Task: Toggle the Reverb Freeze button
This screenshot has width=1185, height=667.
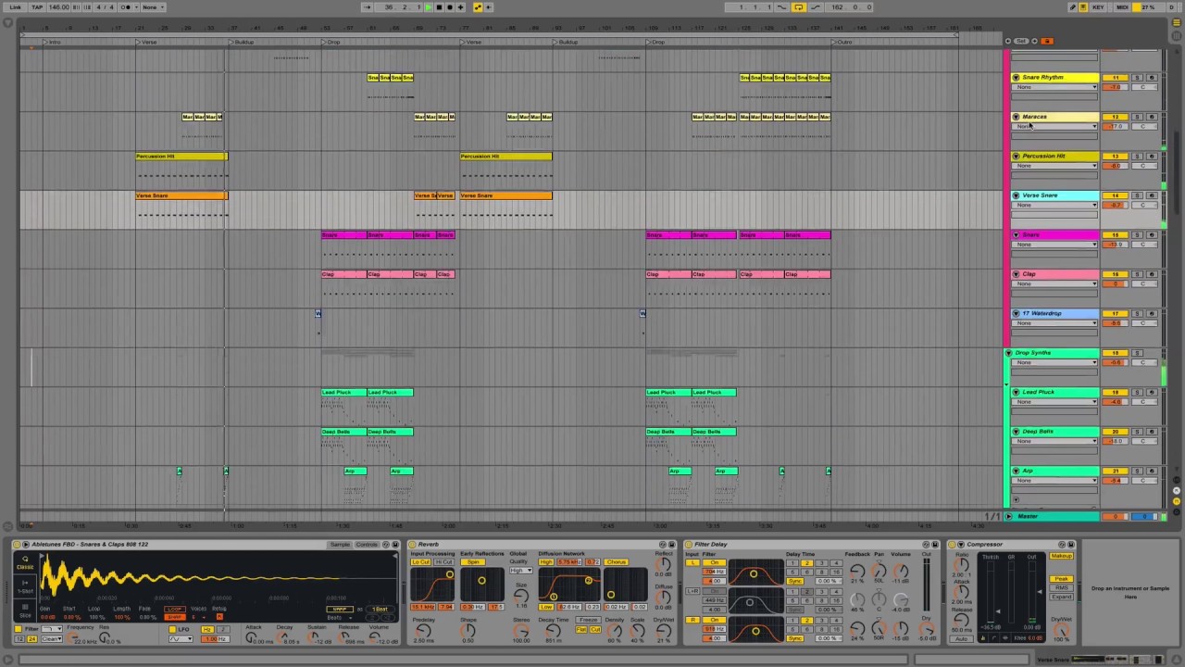Action: pyautogui.click(x=588, y=620)
